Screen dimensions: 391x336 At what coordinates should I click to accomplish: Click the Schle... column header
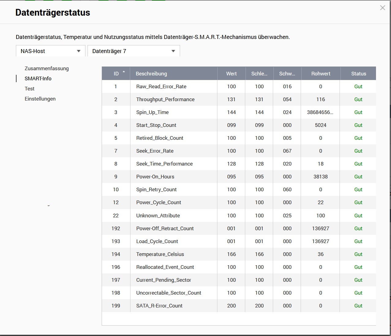259,74
